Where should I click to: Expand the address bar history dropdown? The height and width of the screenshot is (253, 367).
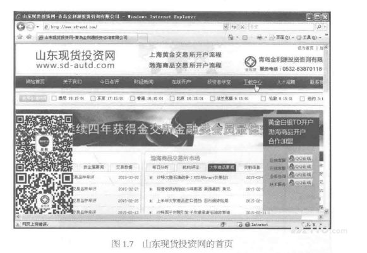[x=225, y=27]
